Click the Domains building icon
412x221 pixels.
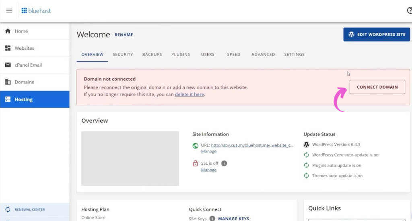tap(8, 82)
